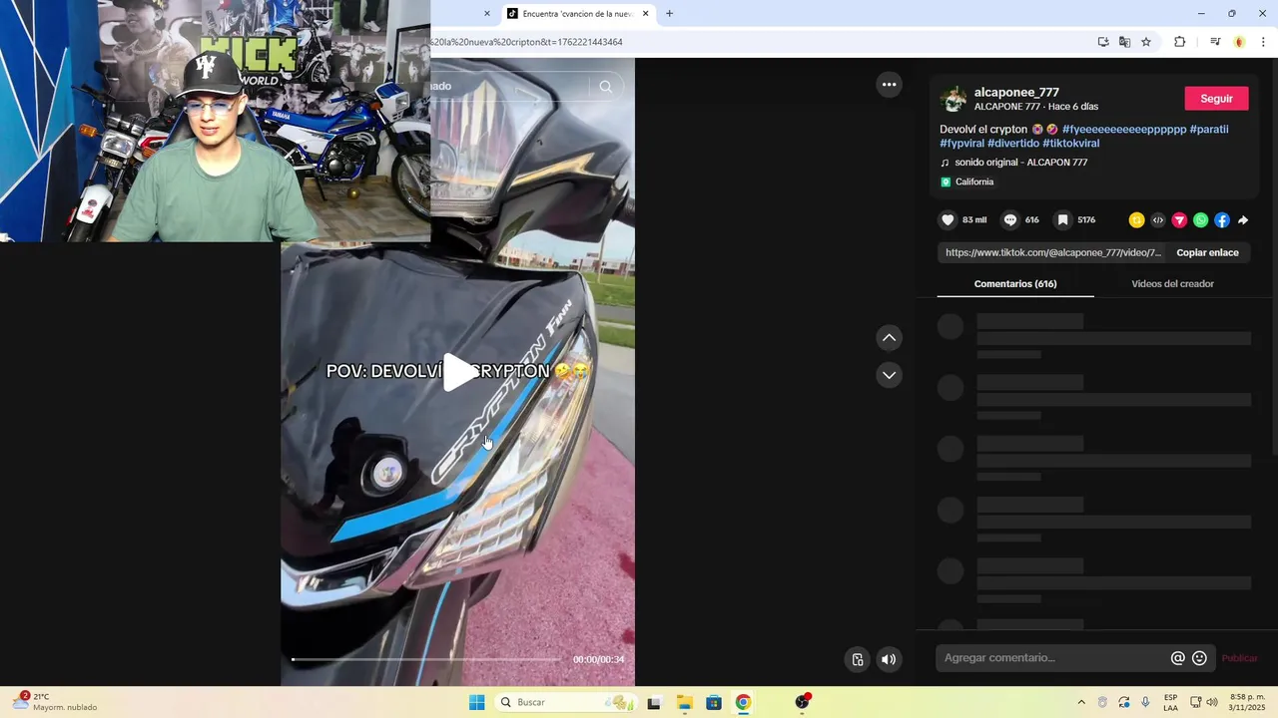This screenshot has width=1278, height=718.
Task: Open the emoji picker in comment box
Action: (1200, 658)
